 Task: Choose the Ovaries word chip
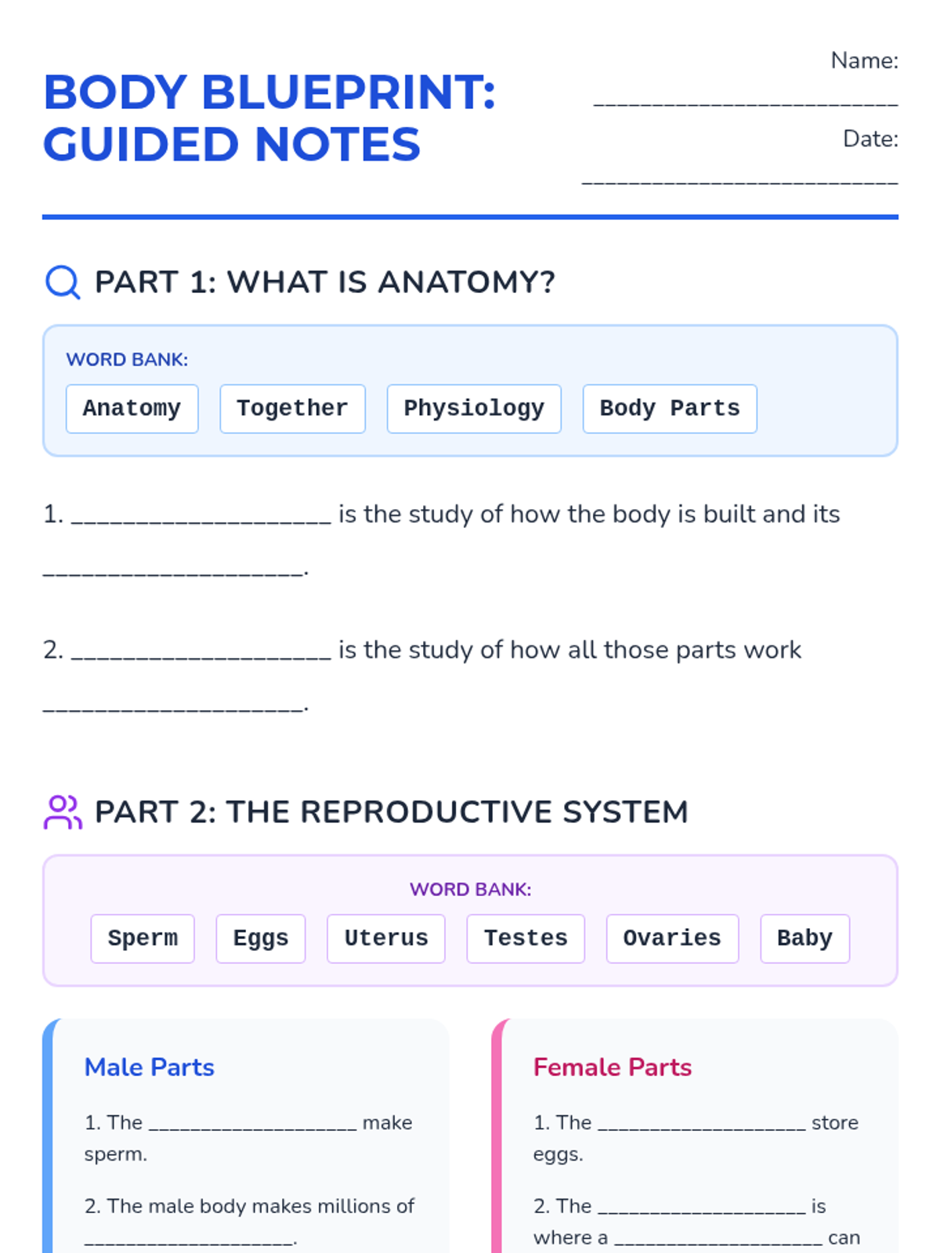(x=672, y=938)
